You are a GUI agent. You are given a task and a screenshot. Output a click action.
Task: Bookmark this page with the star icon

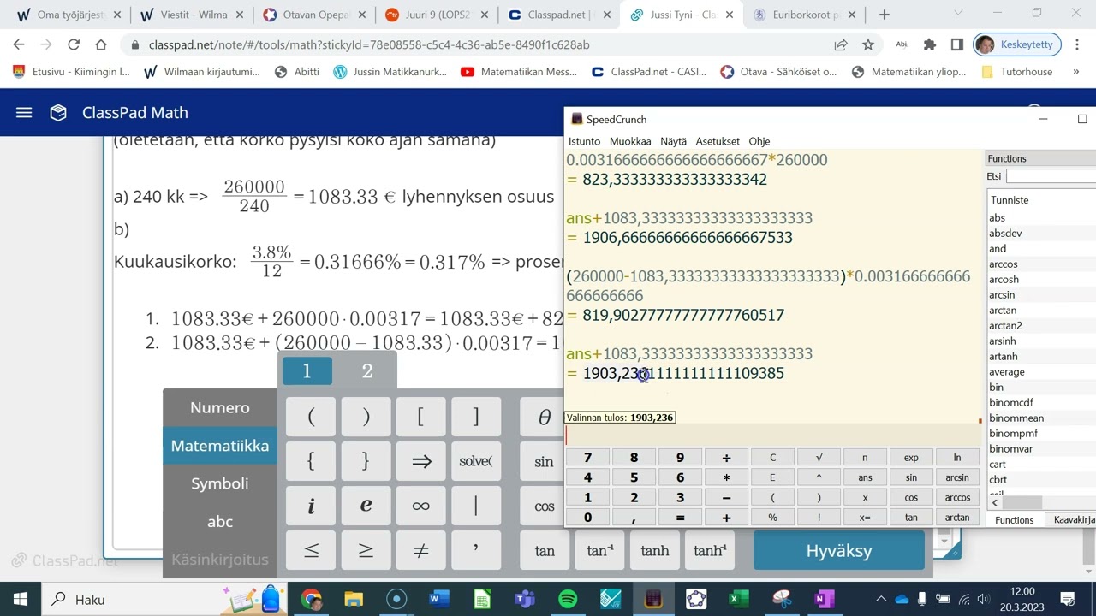pos(868,44)
